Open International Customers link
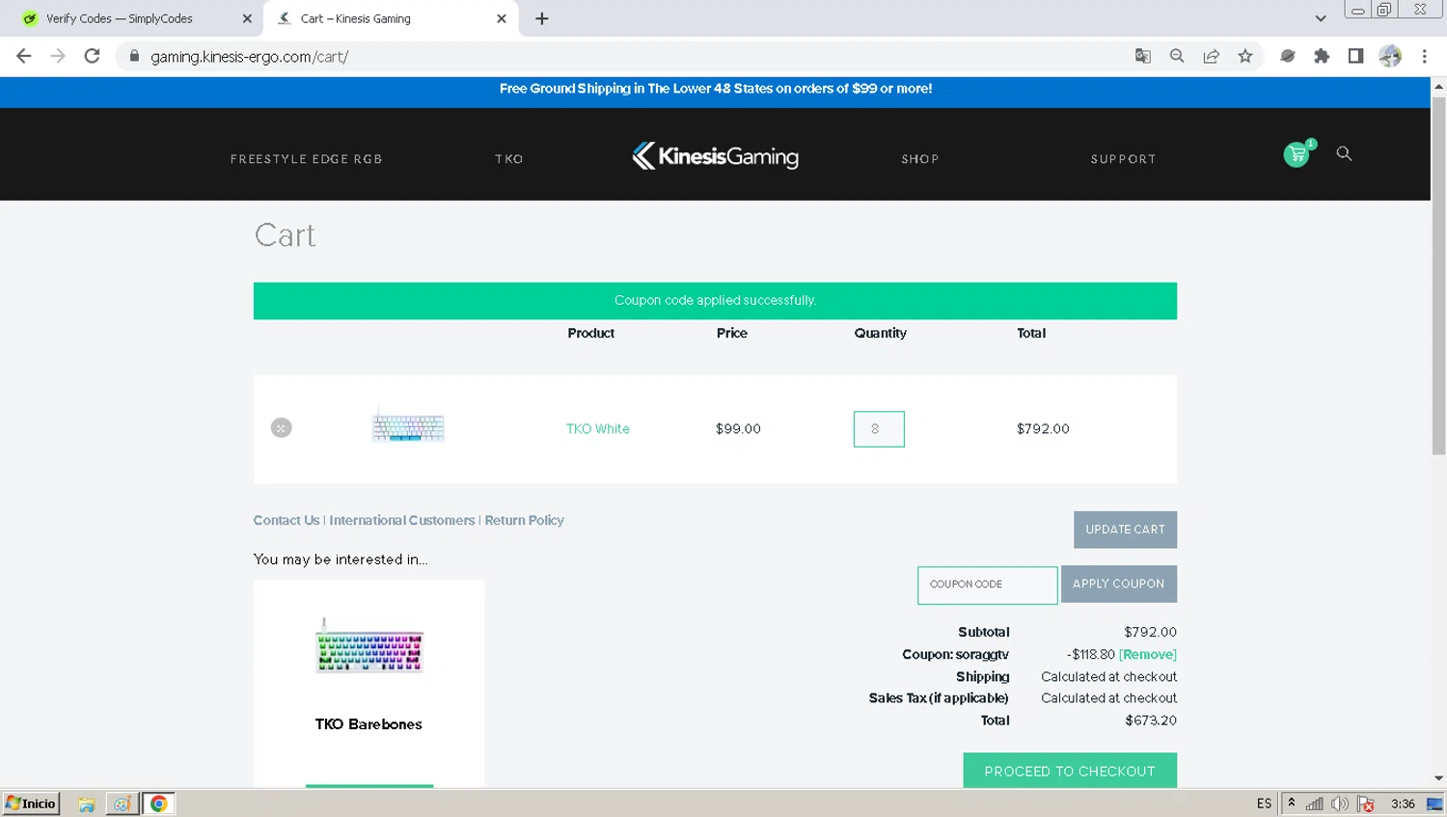This screenshot has width=1447, height=817. tap(402, 520)
